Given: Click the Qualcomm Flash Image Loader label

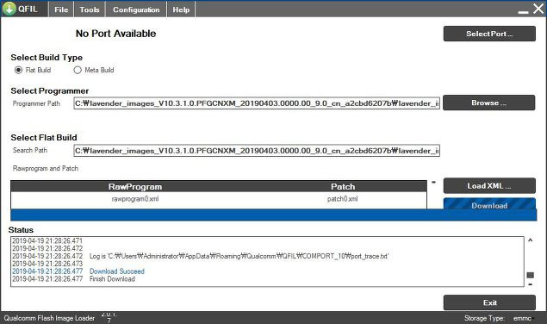Looking at the screenshot, I should click(x=49, y=318).
